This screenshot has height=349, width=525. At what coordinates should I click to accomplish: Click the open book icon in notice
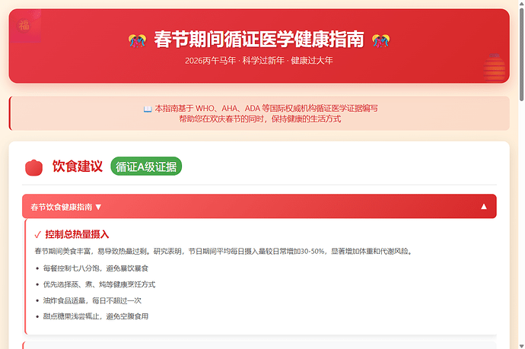pyautogui.click(x=148, y=109)
